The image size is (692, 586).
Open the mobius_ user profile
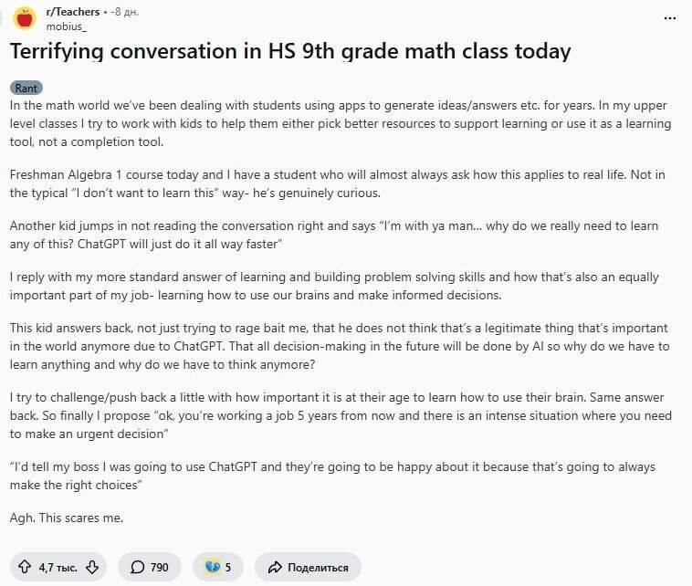click(66, 26)
